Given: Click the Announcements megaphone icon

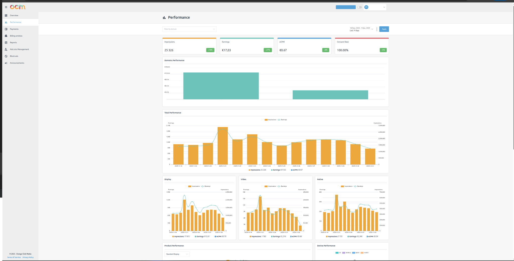Looking at the screenshot, I should click(6, 63).
